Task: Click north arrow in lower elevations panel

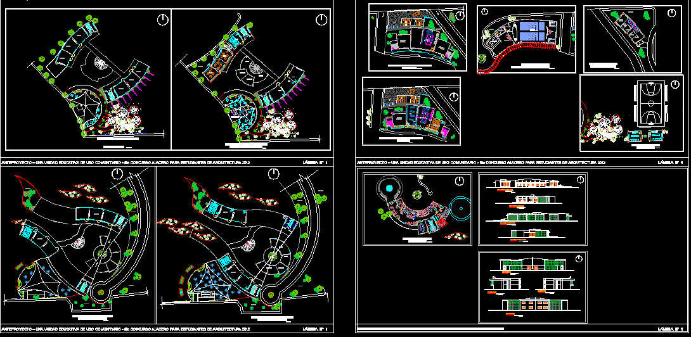Action: [579, 258]
